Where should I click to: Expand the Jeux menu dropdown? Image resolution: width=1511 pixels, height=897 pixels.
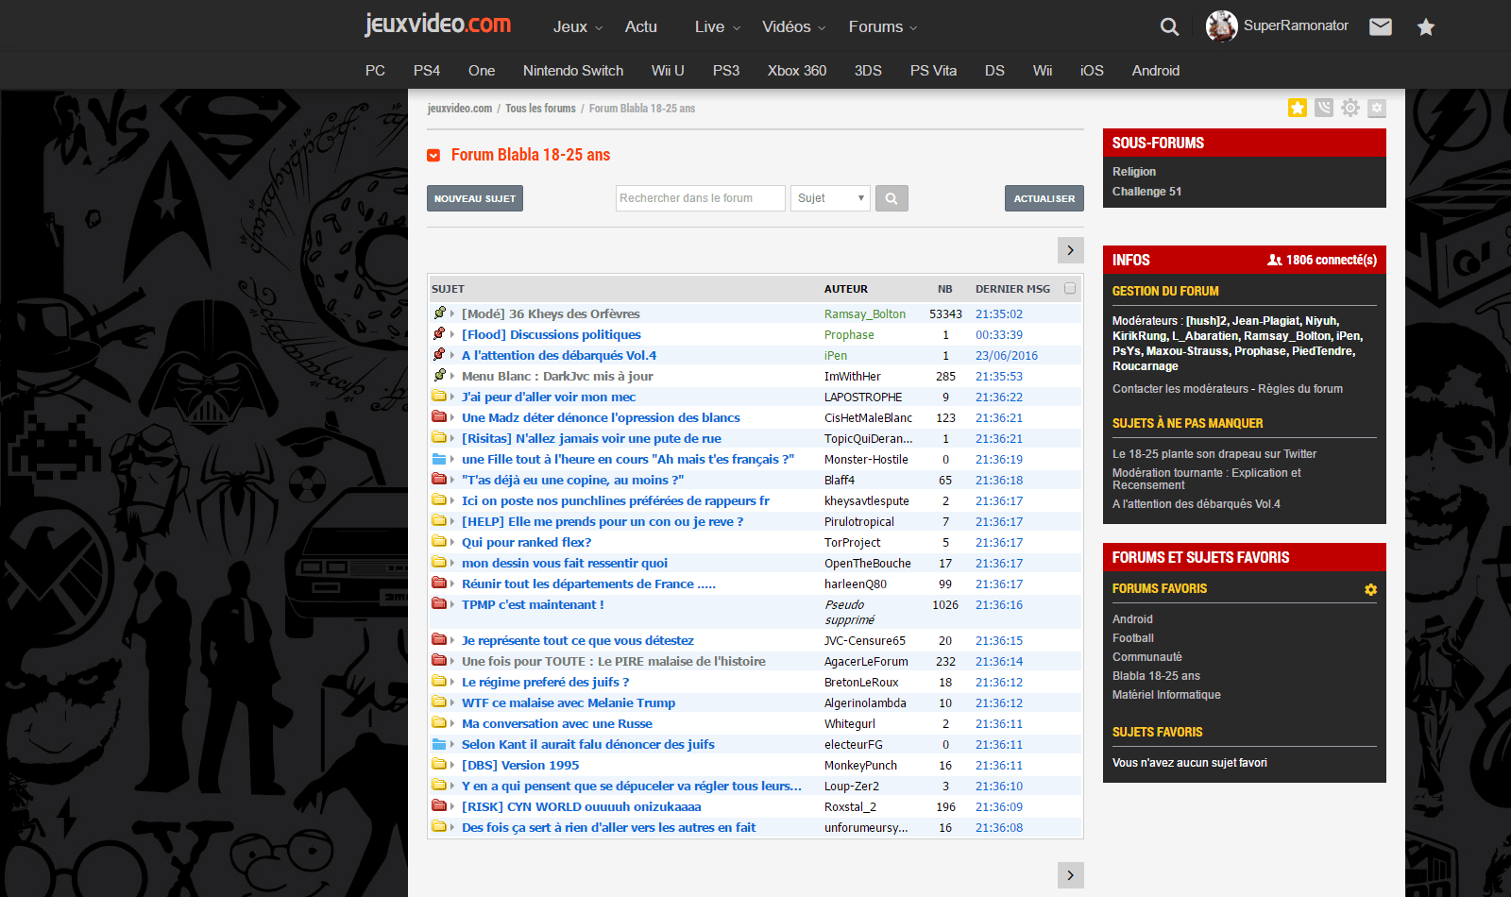click(578, 26)
